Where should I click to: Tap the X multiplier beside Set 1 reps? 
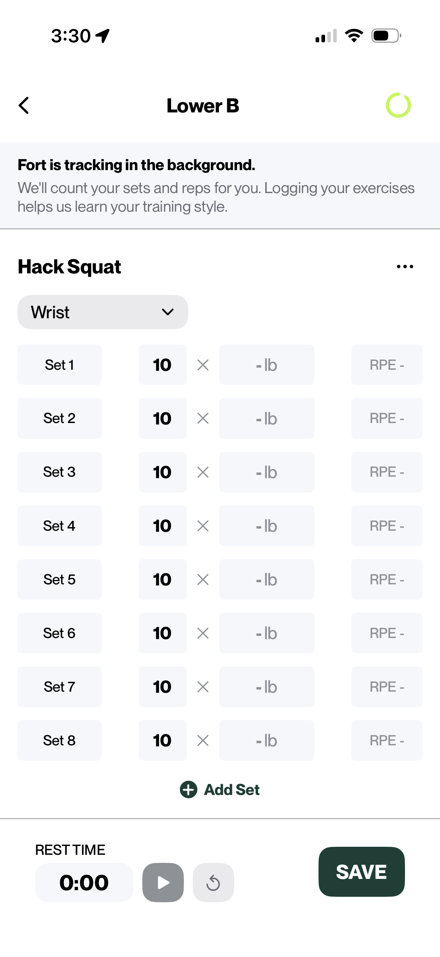[203, 365]
